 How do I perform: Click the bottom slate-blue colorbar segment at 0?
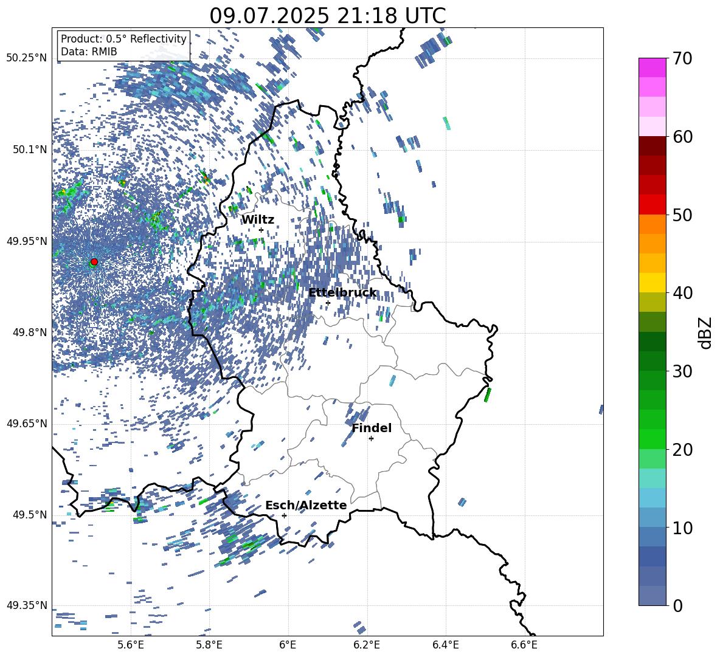tap(652, 596)
